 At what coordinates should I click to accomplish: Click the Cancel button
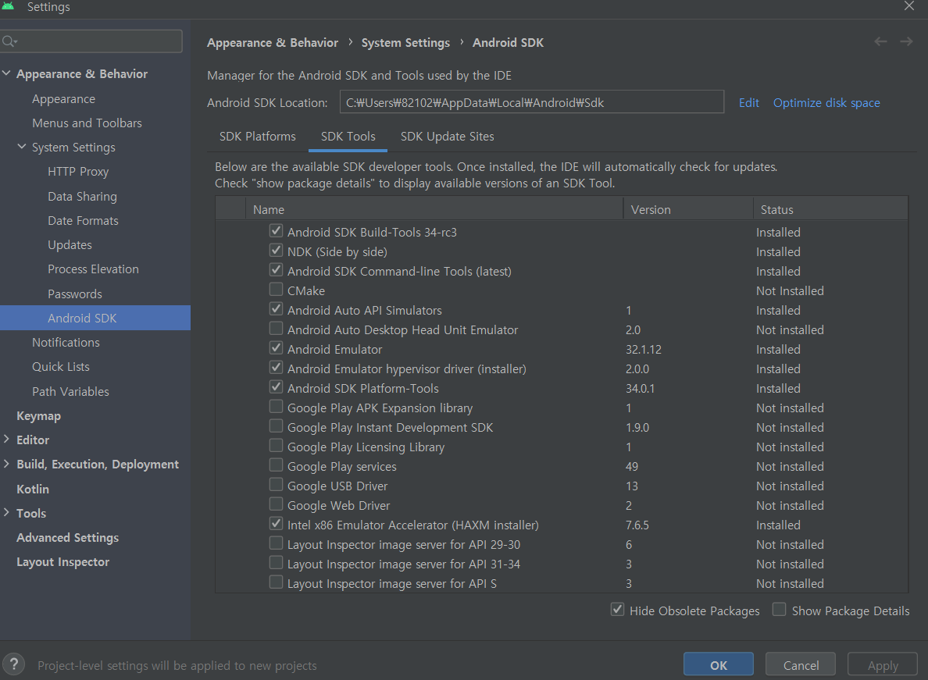click(801, 664)
